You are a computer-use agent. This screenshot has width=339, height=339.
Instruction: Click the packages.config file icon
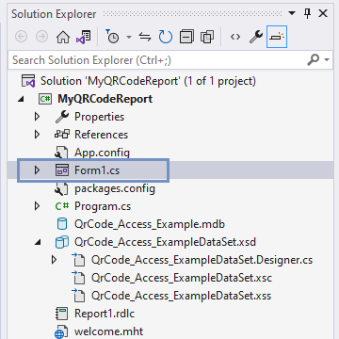[61, 188]
